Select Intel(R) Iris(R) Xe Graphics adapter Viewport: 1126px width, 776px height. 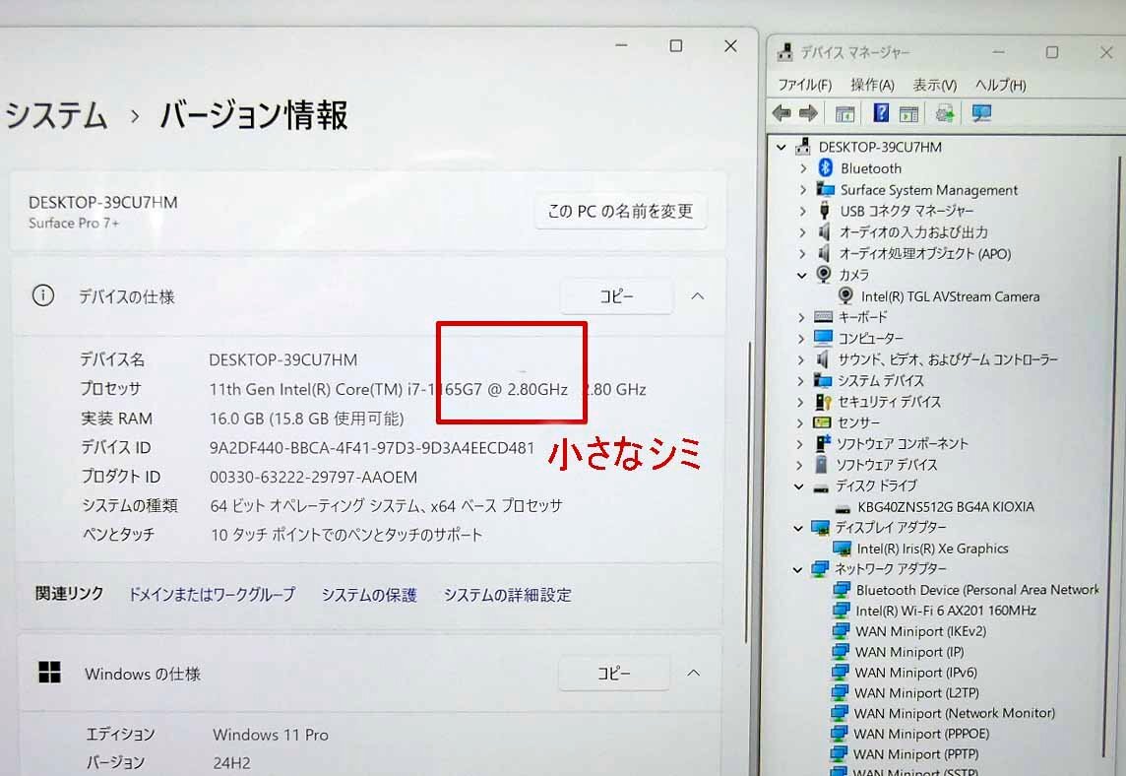[x=931, y=549]
